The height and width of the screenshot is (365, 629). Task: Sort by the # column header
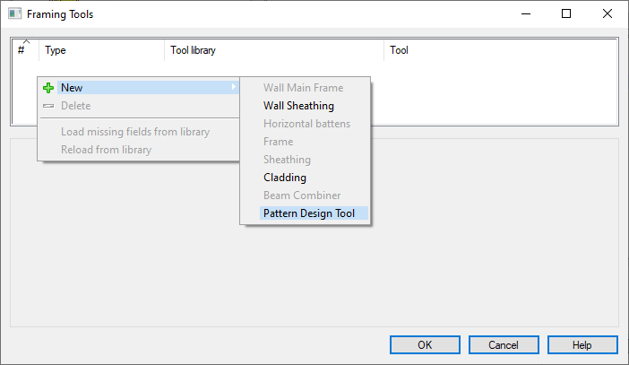[25, 50]
